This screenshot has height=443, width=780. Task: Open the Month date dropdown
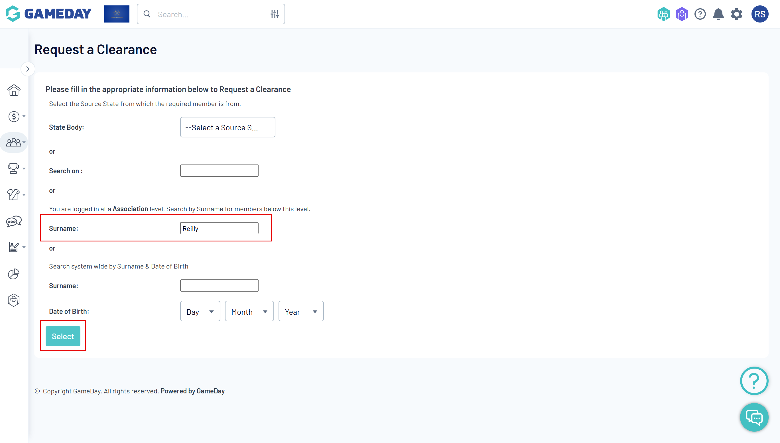pyautogui.click(x=249, y=311)
